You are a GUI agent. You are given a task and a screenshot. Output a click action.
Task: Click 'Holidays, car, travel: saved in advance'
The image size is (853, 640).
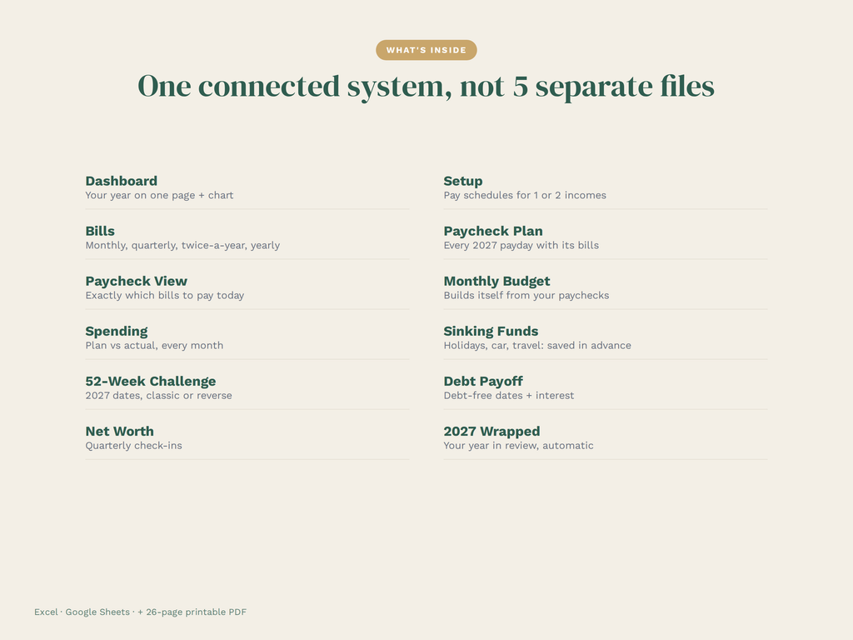tap(537, 346)
